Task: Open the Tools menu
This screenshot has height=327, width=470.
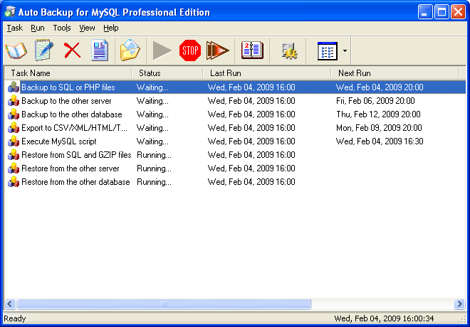Action: [62, 28]
